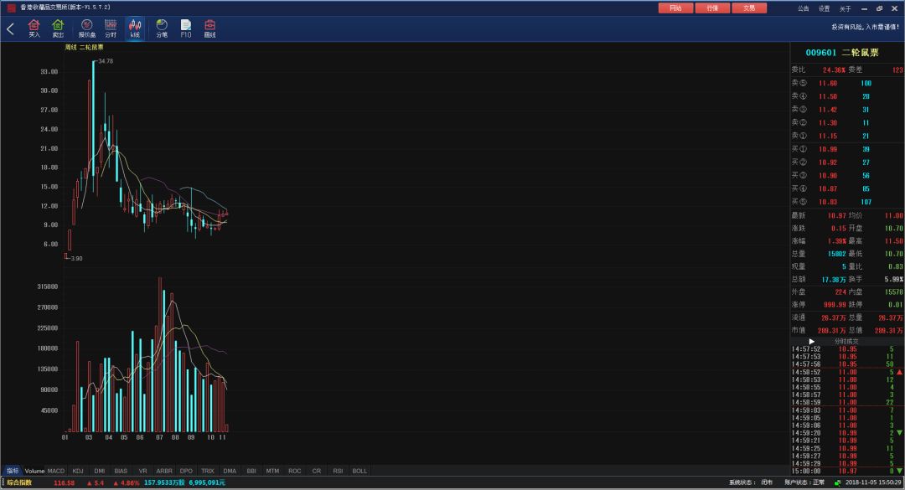The image size is (905, 490).
Task: Select 买② bid price 10.92
Action: 828,162
